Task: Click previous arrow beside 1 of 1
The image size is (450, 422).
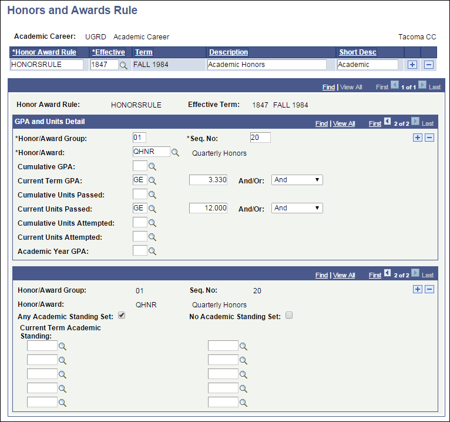Action: pos(395,85)
